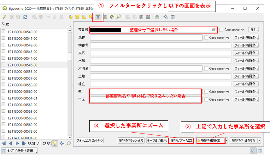This screenshot has height=155, width=270.
Task: Pan map to the selected rows
Action: coord(112,17)
